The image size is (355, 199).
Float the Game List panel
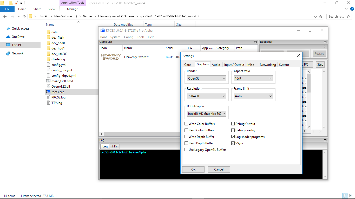255,42
